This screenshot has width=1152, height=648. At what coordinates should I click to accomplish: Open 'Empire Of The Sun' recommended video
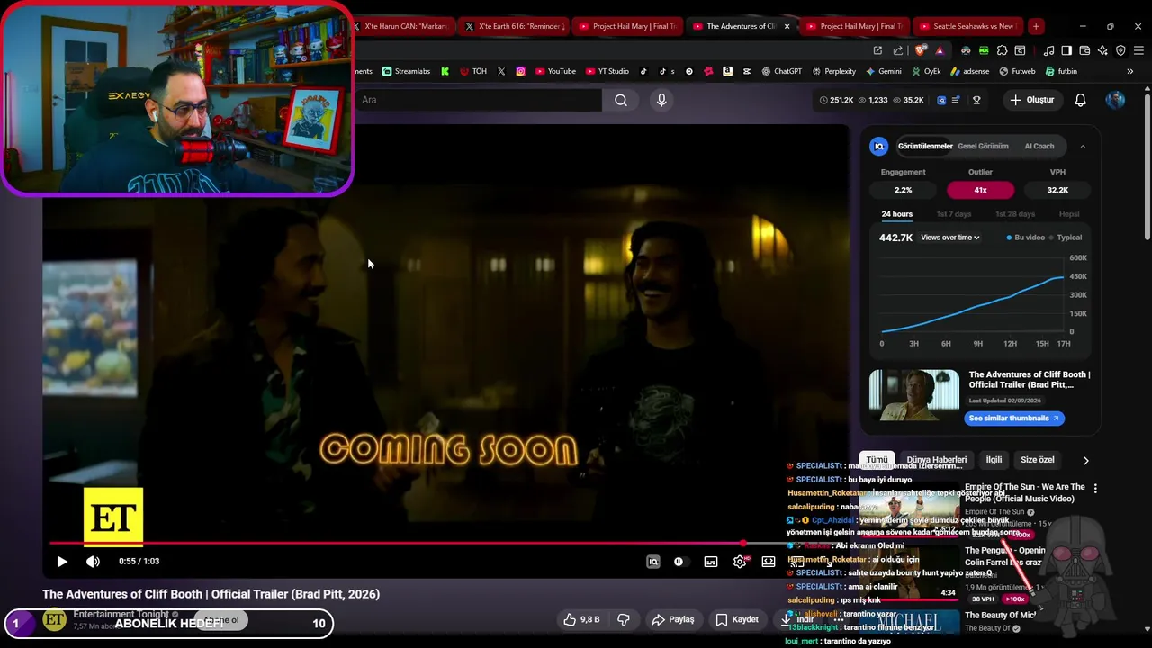point(1024,492)
